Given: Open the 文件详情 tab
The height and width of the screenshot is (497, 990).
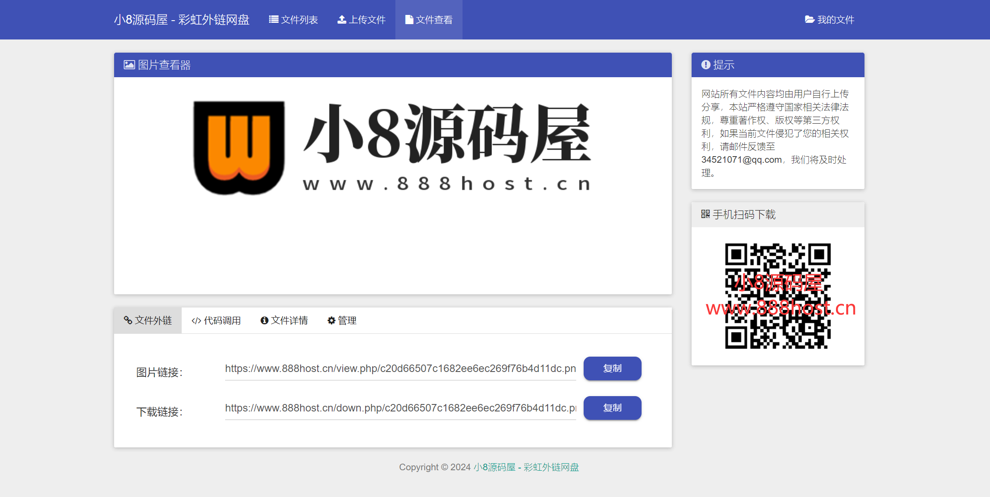Looking at the screenshot, I should point(284,321).
